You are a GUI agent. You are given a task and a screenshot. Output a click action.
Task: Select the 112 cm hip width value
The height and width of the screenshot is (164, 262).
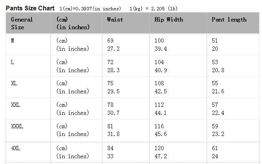coord(159,104)
